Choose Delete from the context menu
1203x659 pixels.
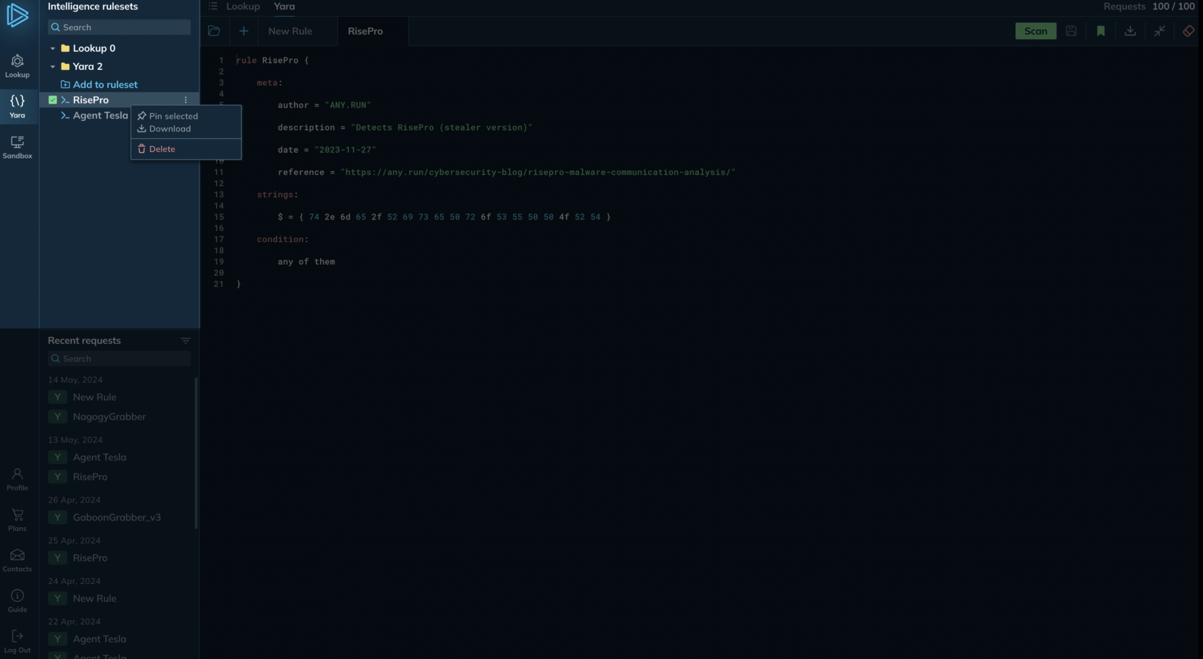162,148
